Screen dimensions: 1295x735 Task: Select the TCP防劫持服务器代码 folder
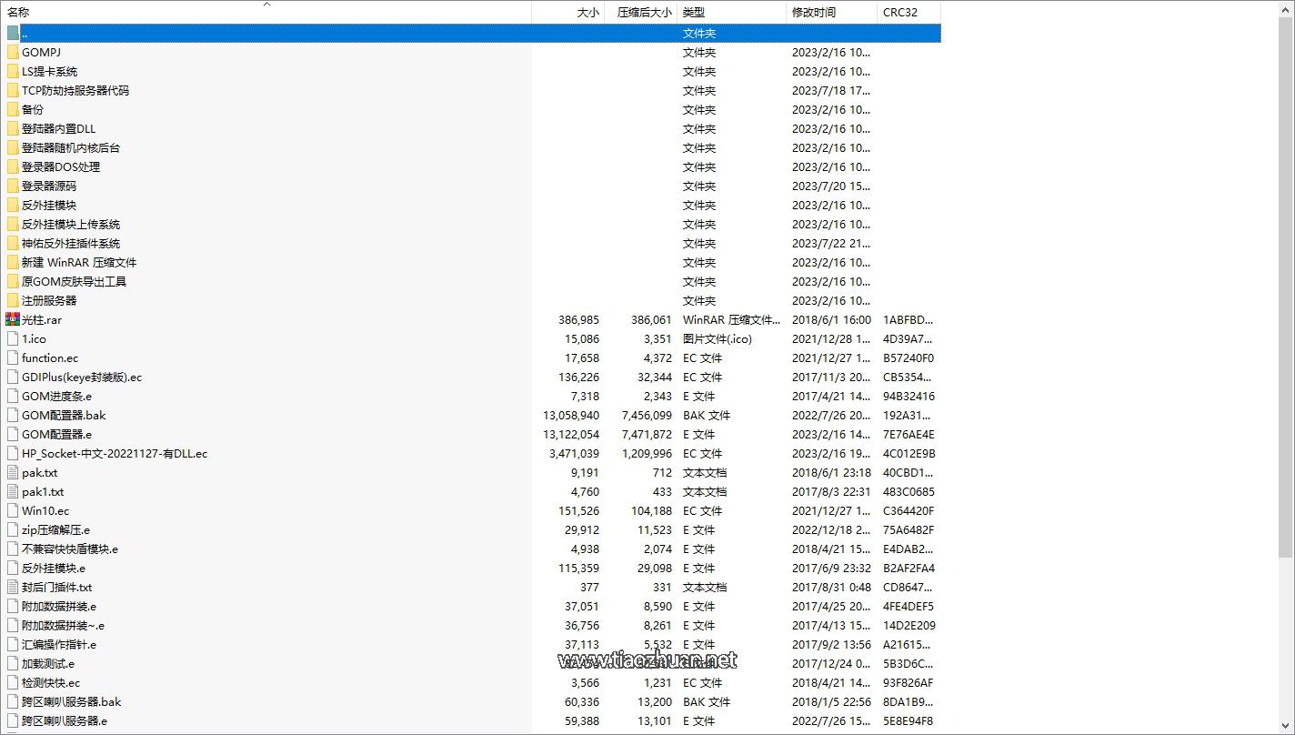click(75, 90)
